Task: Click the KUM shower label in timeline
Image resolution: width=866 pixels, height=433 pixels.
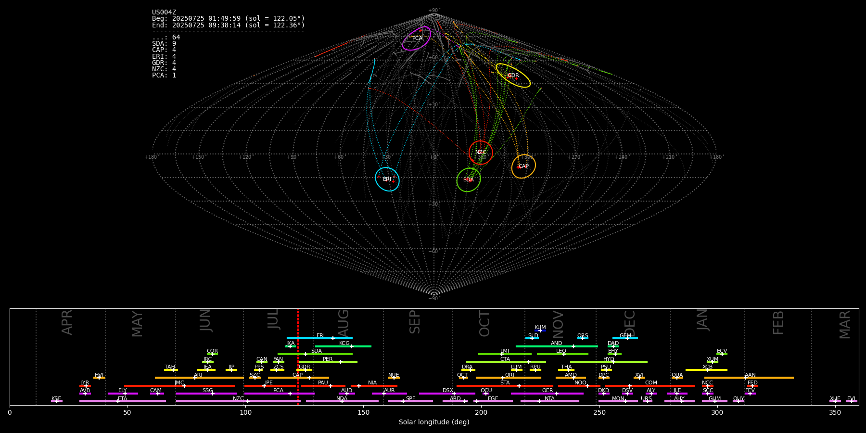Action: pyautogui.click(x=540, y=328)
